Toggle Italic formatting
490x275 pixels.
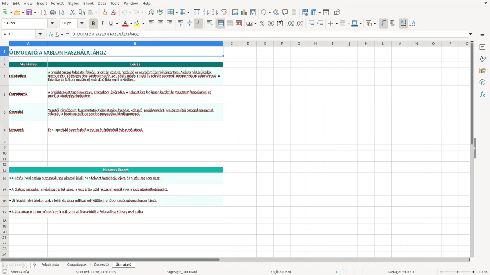click(x=102, y=24)
